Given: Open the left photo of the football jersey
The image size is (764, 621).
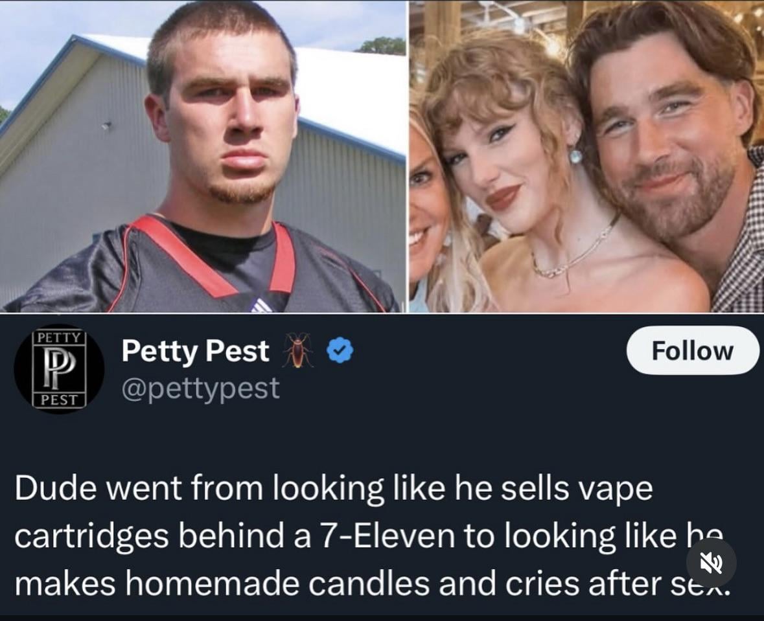Looking at the screenshot, I should point(203,156).
